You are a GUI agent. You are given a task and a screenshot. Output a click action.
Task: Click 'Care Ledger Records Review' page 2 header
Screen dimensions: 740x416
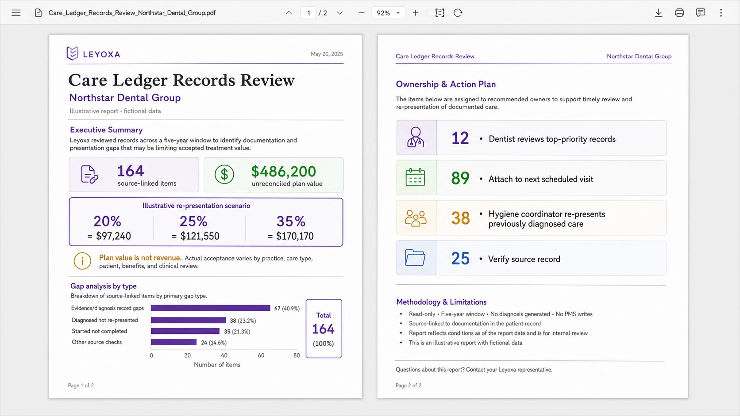point(435,56)
